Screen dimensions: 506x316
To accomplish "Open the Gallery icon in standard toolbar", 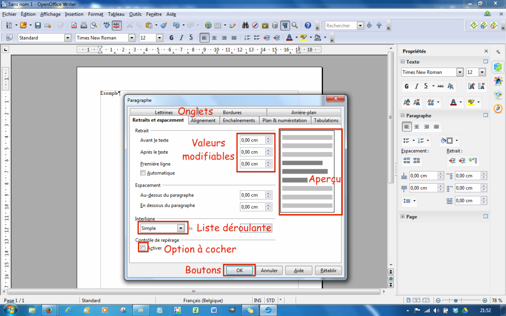I will pyautogui.click(x=265, y=26).
